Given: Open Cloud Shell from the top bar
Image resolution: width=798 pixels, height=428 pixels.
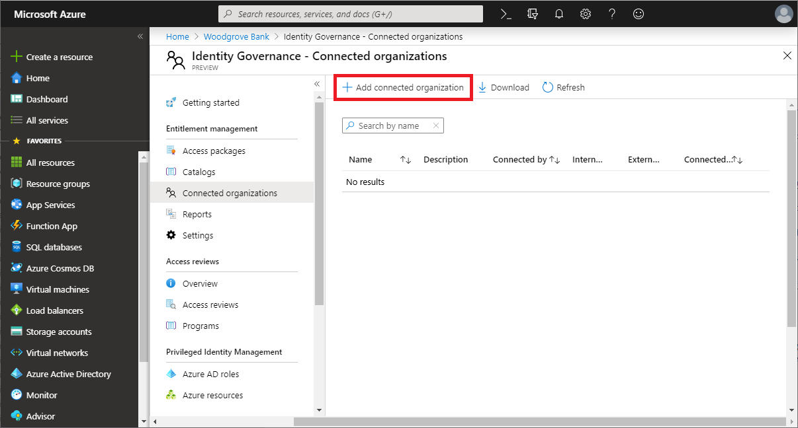Looking at the screenshot, I should [506, 14].
